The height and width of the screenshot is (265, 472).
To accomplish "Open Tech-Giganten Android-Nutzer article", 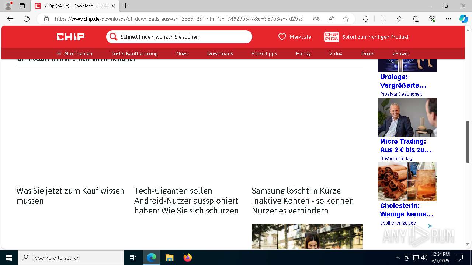I will [187, 201].
